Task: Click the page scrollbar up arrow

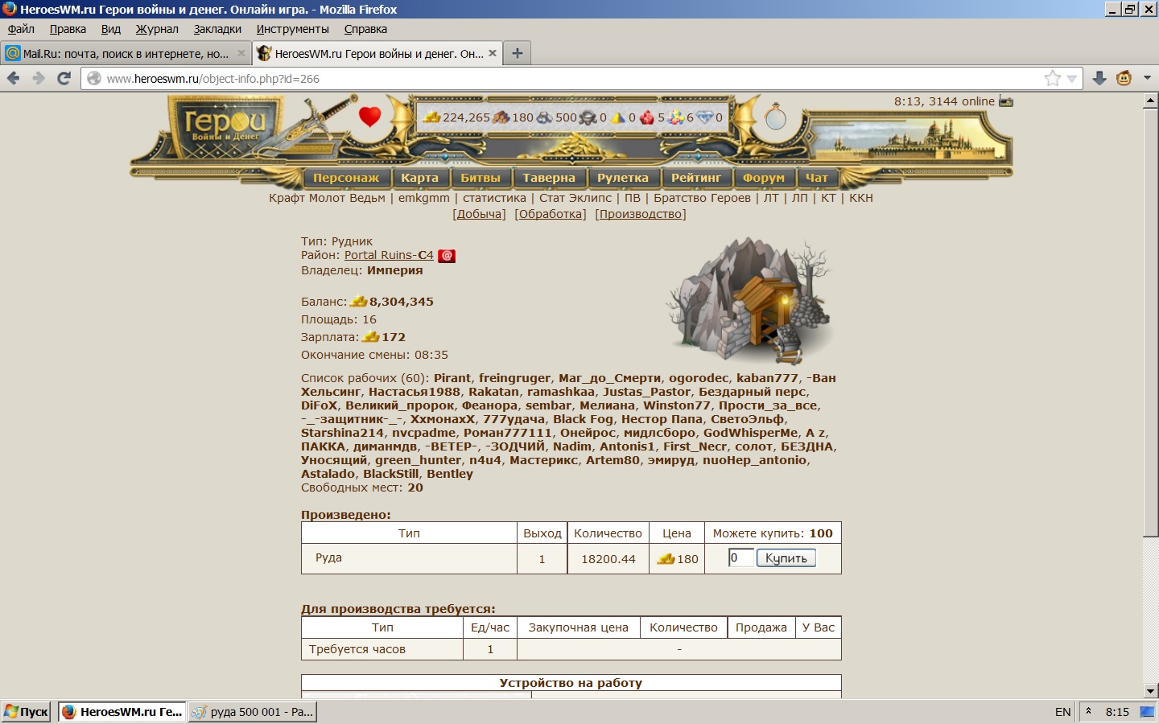Action: (x=1151, y=101)
